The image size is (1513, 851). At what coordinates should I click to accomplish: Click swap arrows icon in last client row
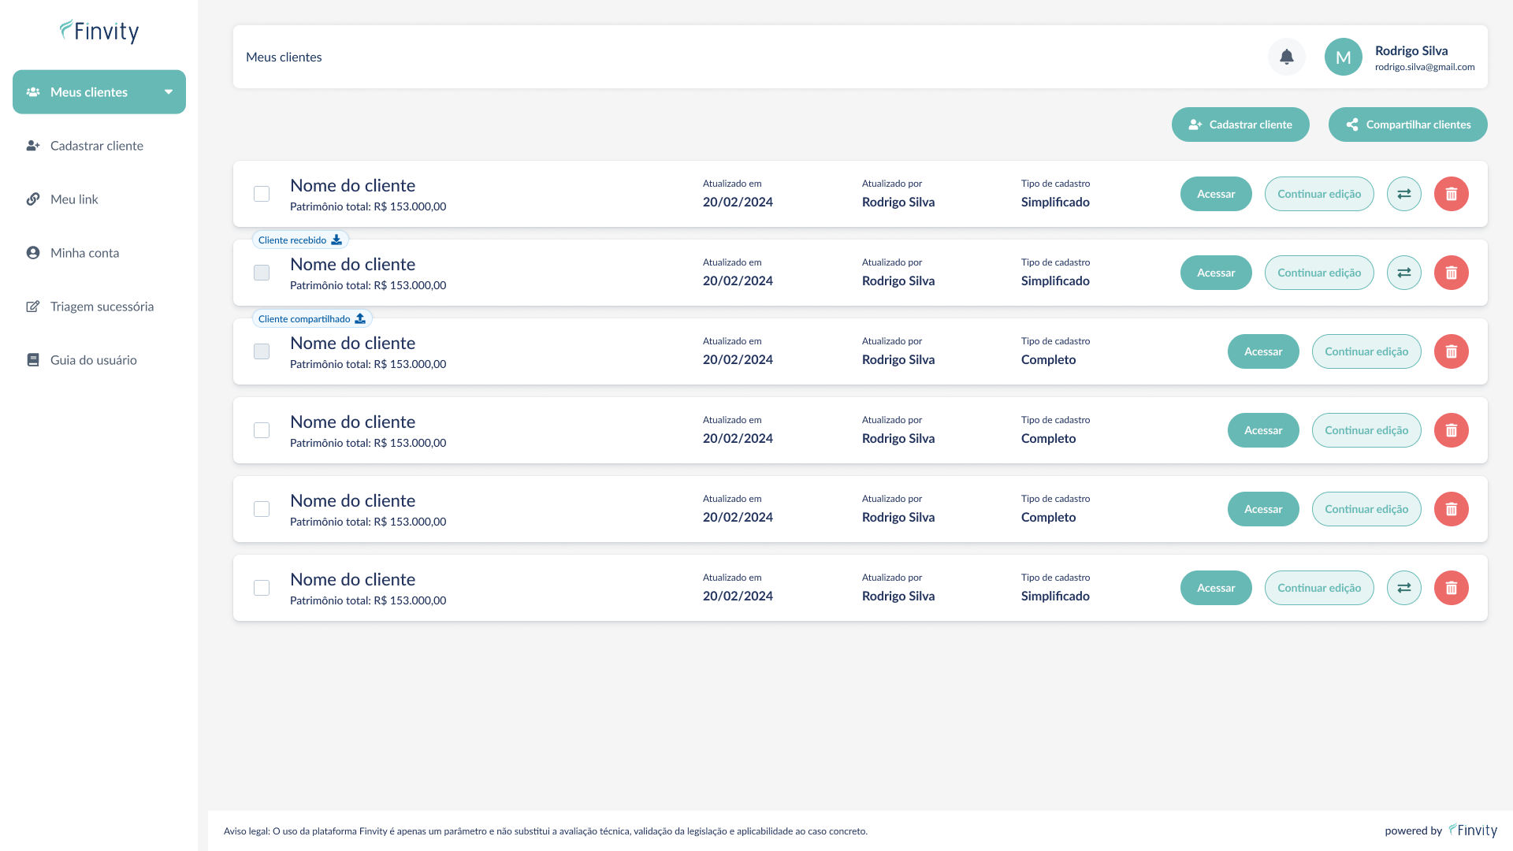1403,588
